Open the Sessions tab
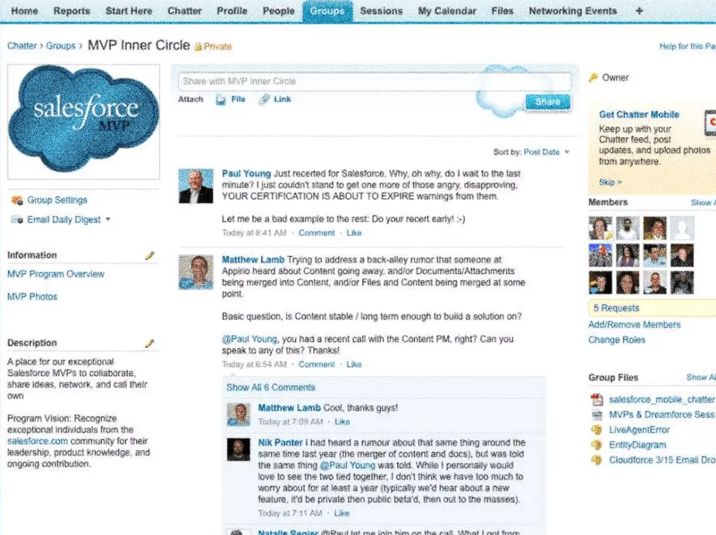The image size is (716, 535). (382, 11)
